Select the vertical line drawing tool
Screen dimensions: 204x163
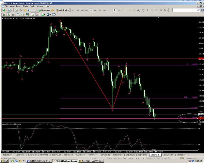[x=125, y=10]
